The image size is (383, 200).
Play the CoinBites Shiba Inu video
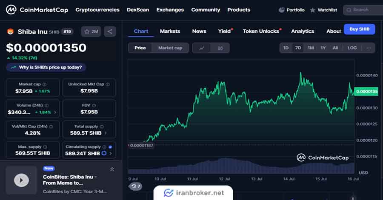click(x=21, y=180)
